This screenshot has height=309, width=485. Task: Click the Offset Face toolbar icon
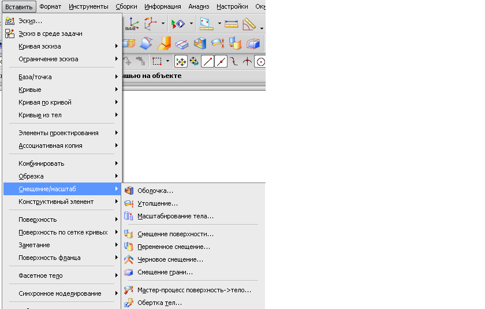[253, 44]
